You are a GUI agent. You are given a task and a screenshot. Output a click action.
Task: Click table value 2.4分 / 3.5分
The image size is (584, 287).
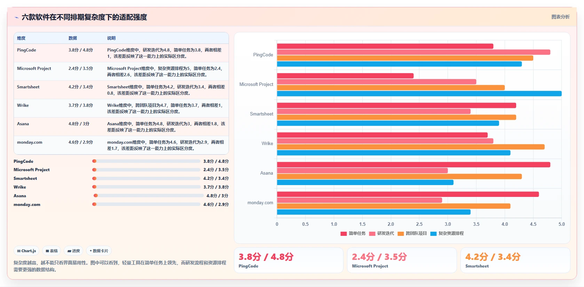(x=81, y=69)
